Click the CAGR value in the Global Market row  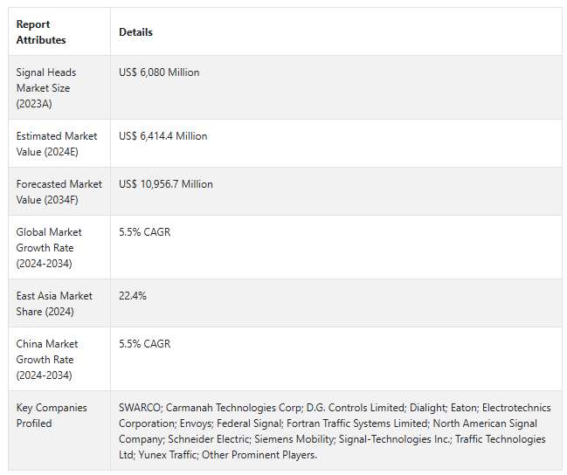point(143,232)
